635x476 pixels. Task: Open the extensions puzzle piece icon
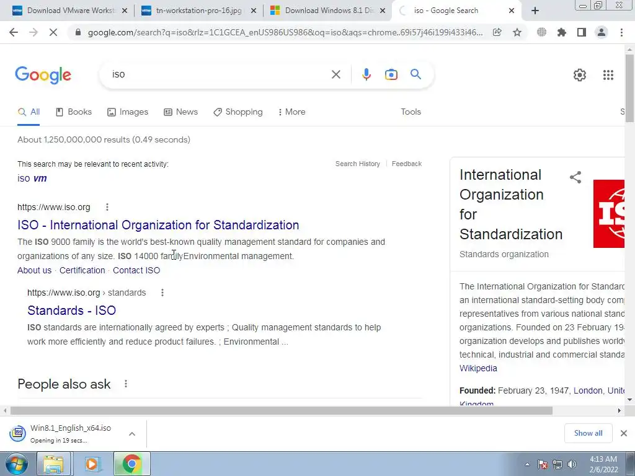562,32
